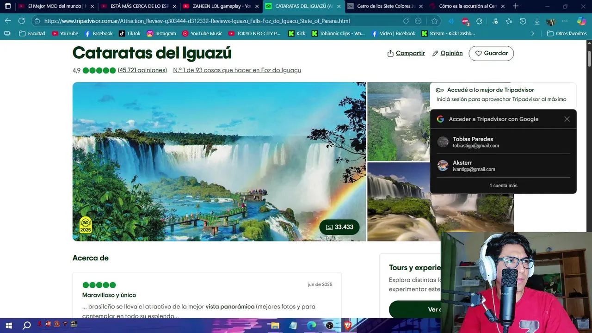Reload the Tripadvisor page
This screenshot has width=592, height=333.
(x=21, y=21)
